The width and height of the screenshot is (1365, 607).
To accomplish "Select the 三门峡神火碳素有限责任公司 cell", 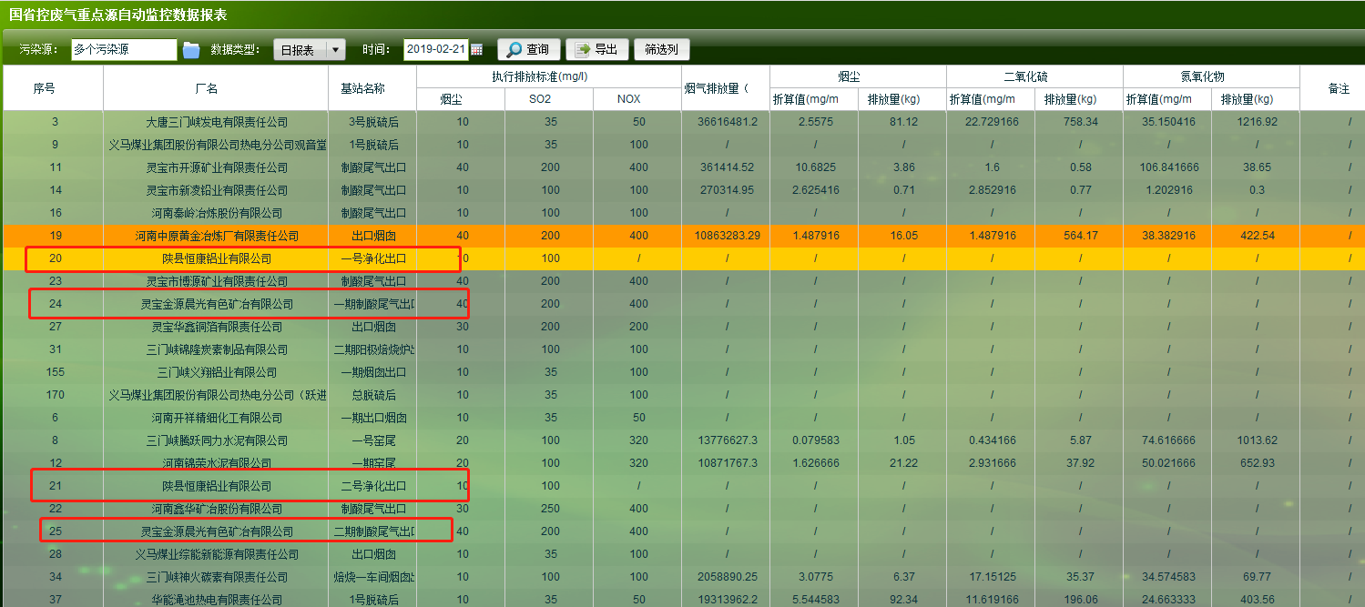I will 217,577.
